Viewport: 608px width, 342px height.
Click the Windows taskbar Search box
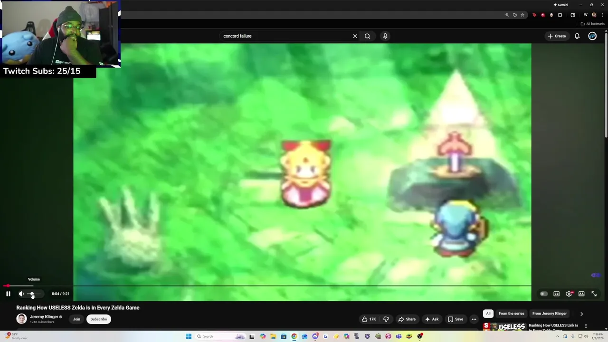coord(220,336)
